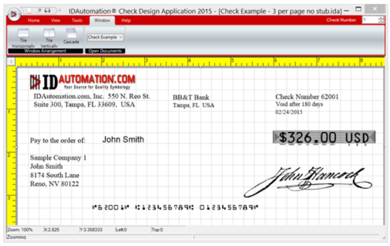Select the 'Void after 180 days' text
This screenshot has height=246, width=390.
click(x=299, y=104)
